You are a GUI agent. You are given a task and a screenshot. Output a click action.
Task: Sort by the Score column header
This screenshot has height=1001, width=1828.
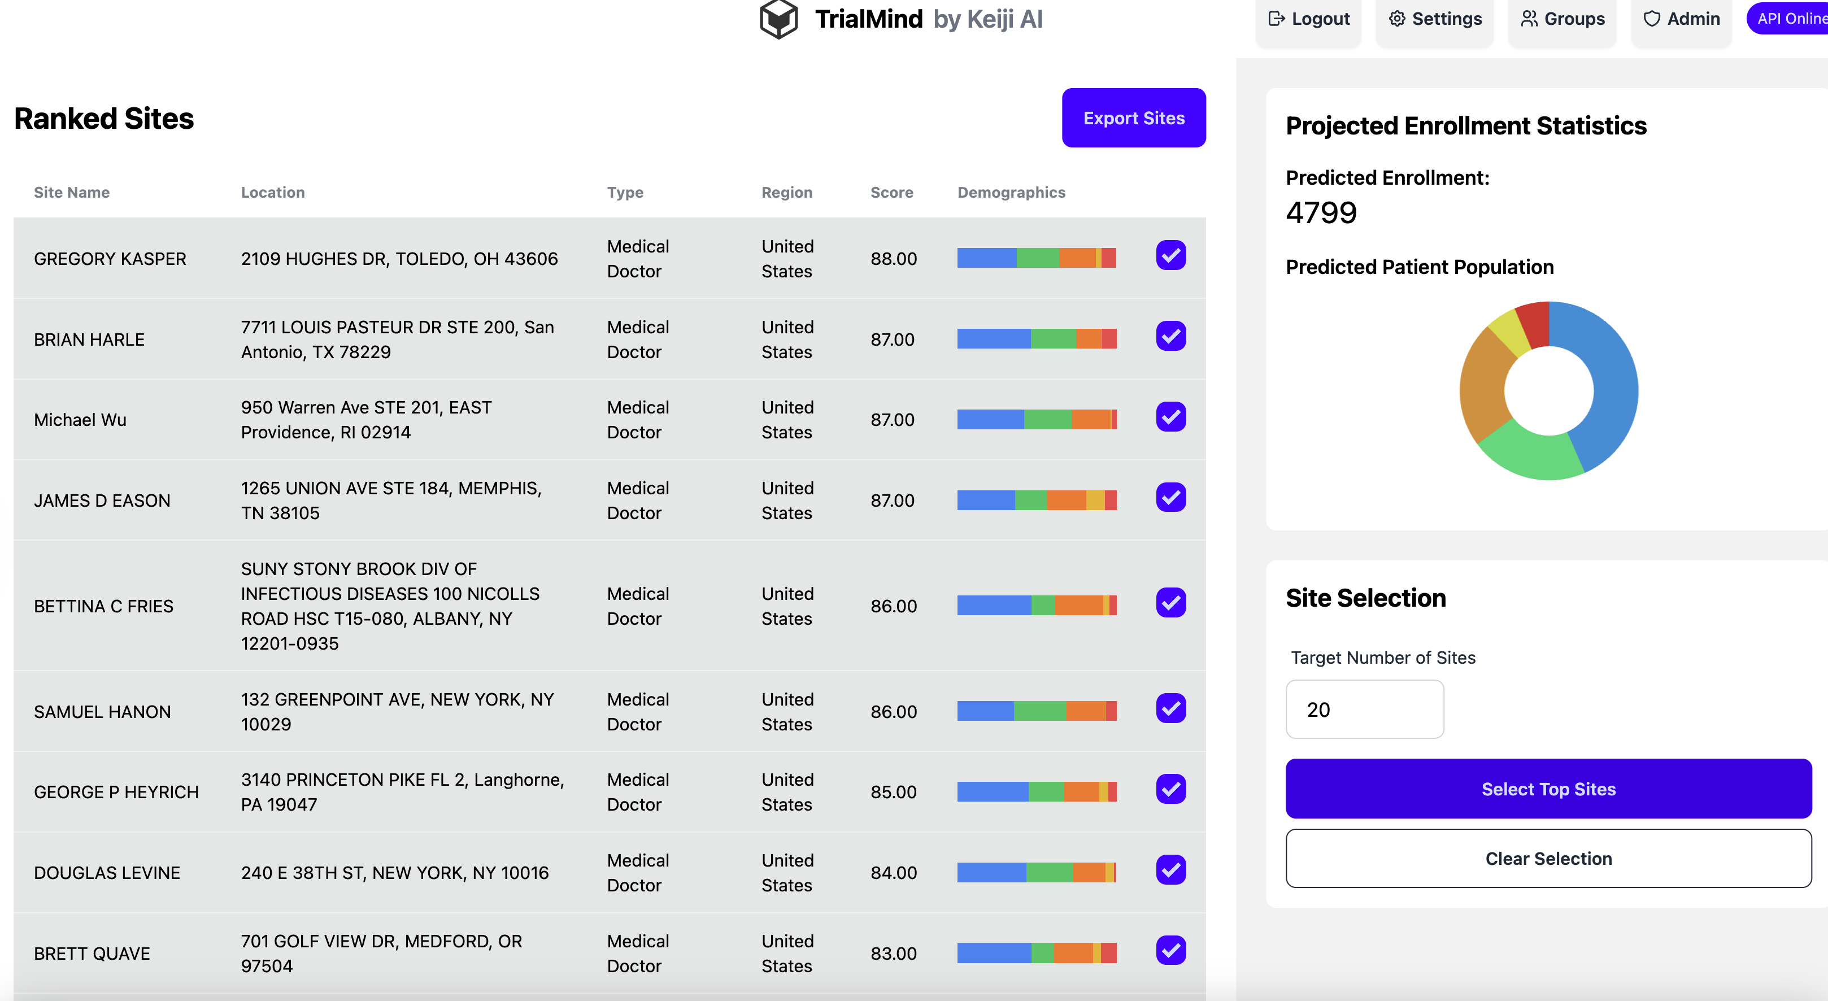(891, 192)
